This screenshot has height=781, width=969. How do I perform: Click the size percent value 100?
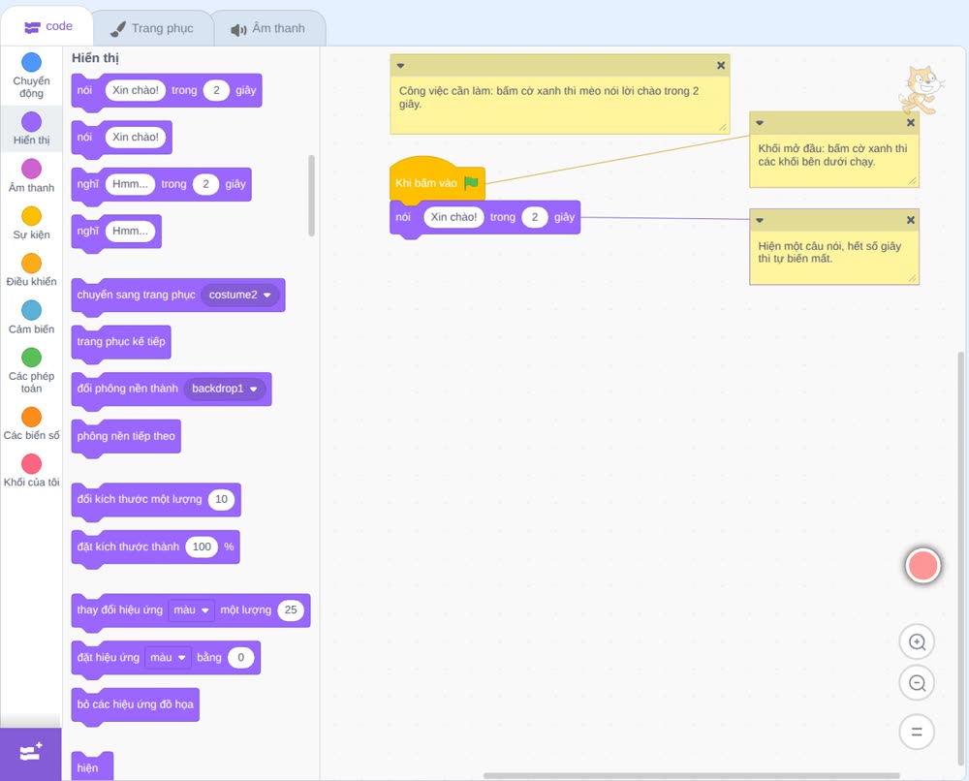pos(202,547)
